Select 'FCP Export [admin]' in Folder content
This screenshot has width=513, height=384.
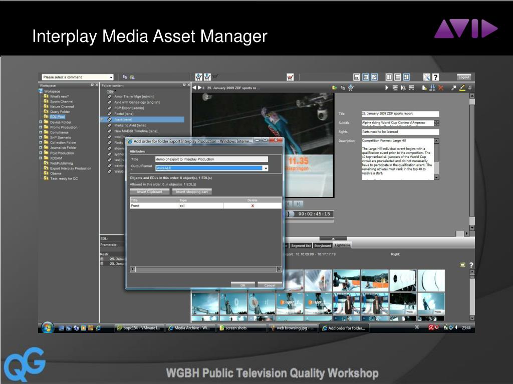[129, 108]
